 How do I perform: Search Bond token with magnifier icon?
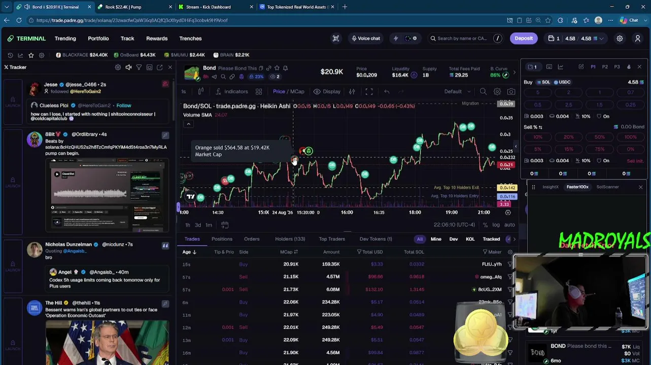[223, 77]
